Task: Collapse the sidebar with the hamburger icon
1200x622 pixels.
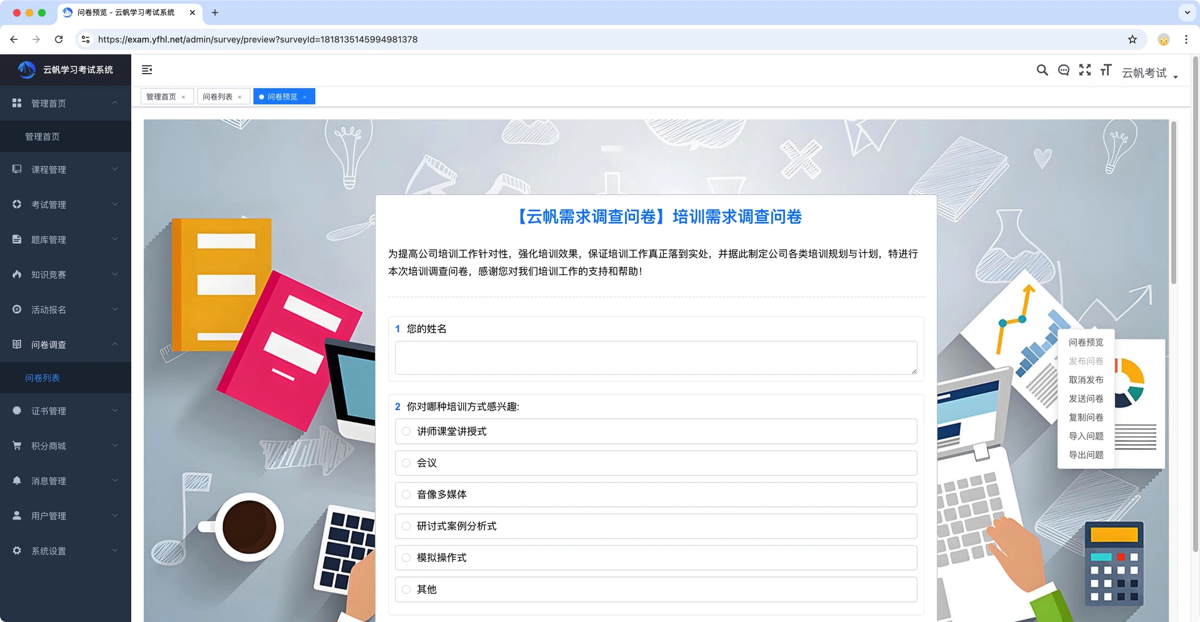Action: pos(147,70)
